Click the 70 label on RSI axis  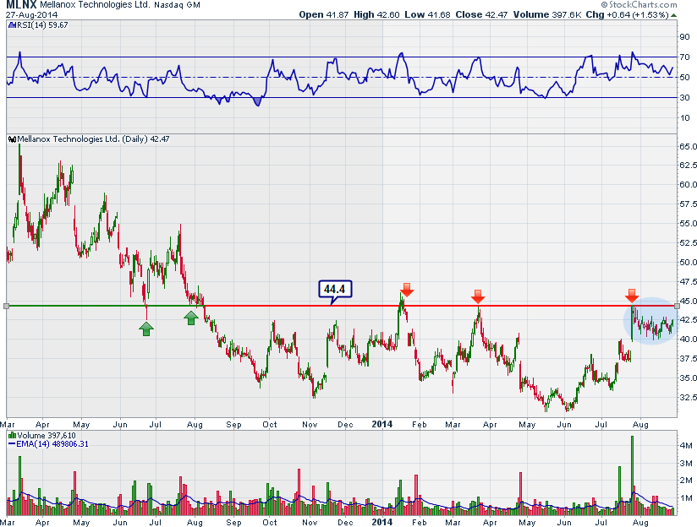coord(684,57)
